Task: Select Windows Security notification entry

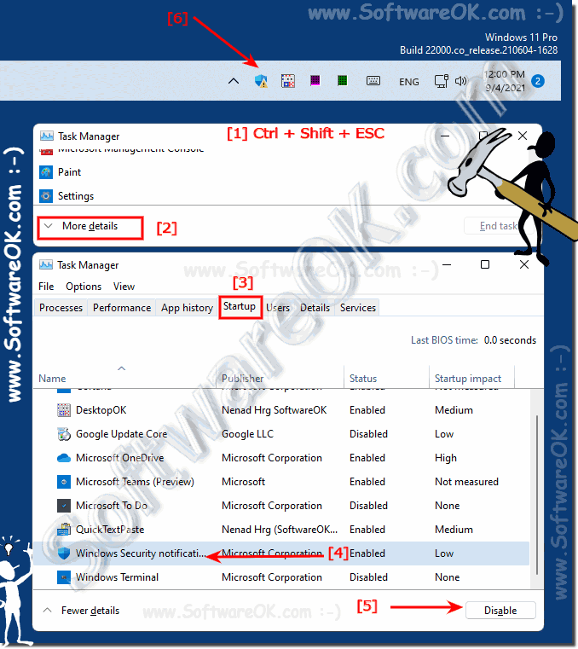Action: click(x=281, y=553)
